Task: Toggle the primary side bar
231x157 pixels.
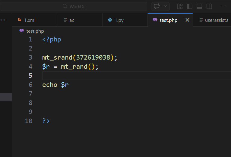Action: (x=190, y=6)
